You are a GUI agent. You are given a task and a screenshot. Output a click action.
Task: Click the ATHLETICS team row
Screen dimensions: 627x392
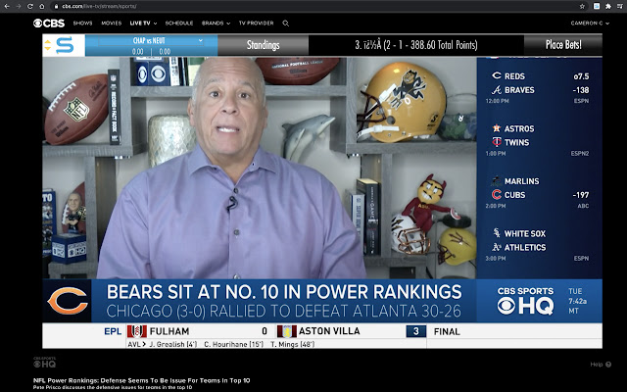[540, 247]
